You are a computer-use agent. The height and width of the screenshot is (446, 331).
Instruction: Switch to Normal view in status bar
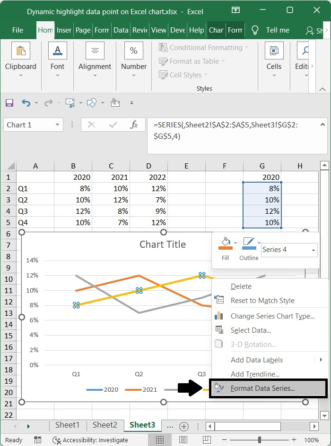pos(160,440)
